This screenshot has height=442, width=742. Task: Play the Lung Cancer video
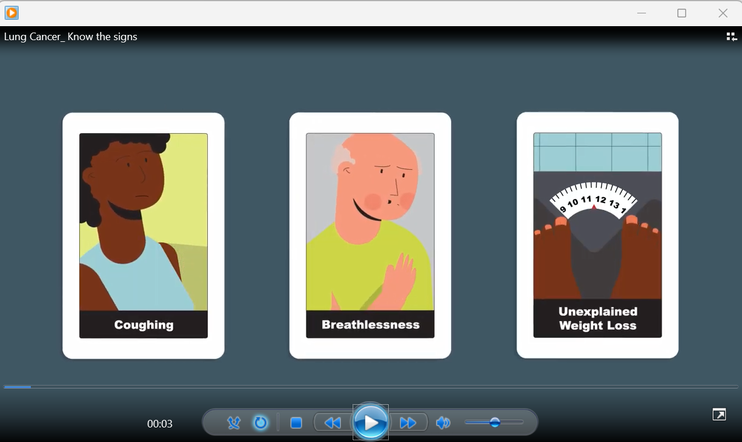[x=371, y=423]
